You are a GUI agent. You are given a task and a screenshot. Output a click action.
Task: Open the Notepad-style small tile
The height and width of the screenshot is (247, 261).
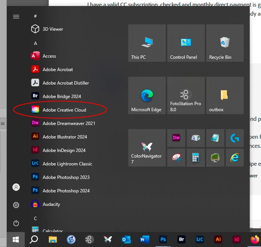[215, 138]
